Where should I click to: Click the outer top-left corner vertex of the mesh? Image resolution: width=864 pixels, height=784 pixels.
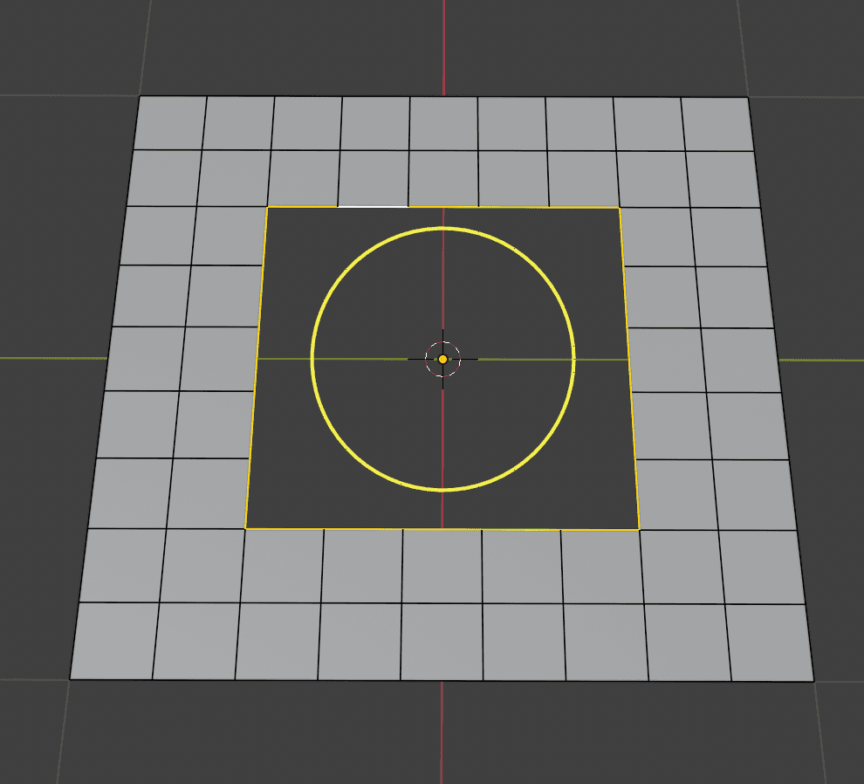140,97
